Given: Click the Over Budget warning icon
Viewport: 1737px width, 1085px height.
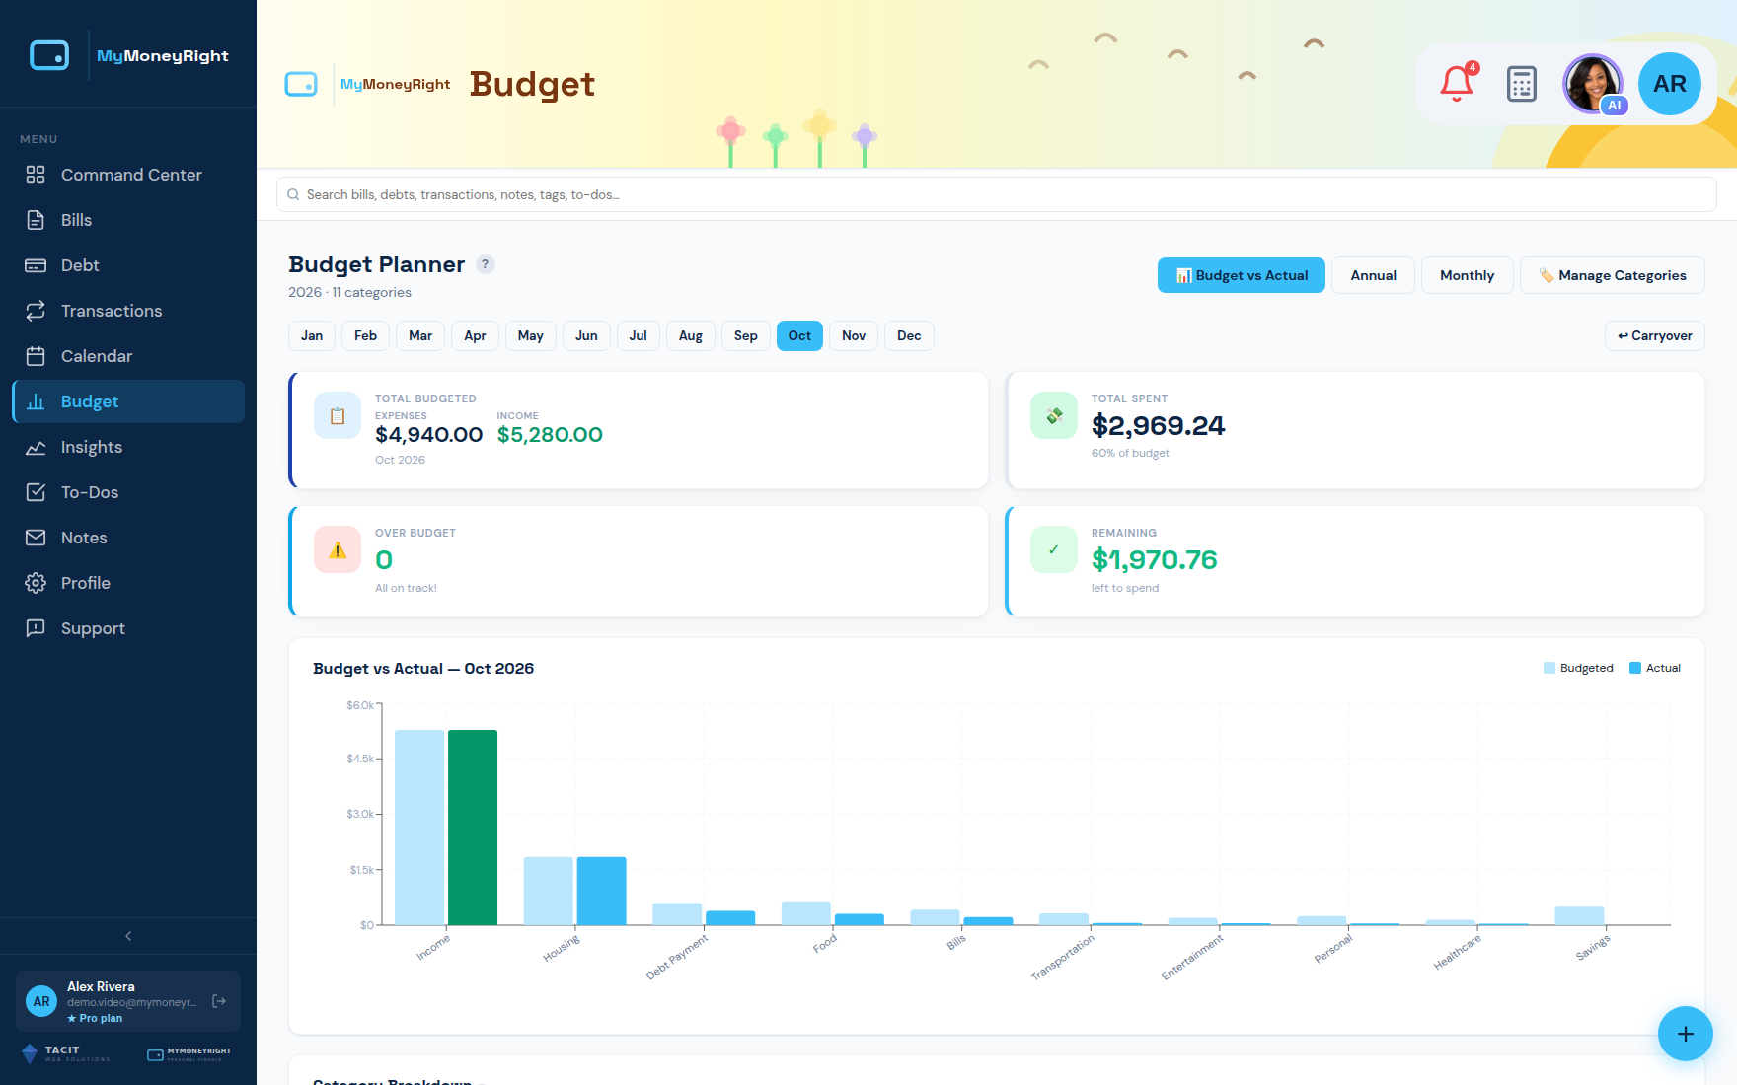Looking at the screenshot, I should click(x=338, y=549).
